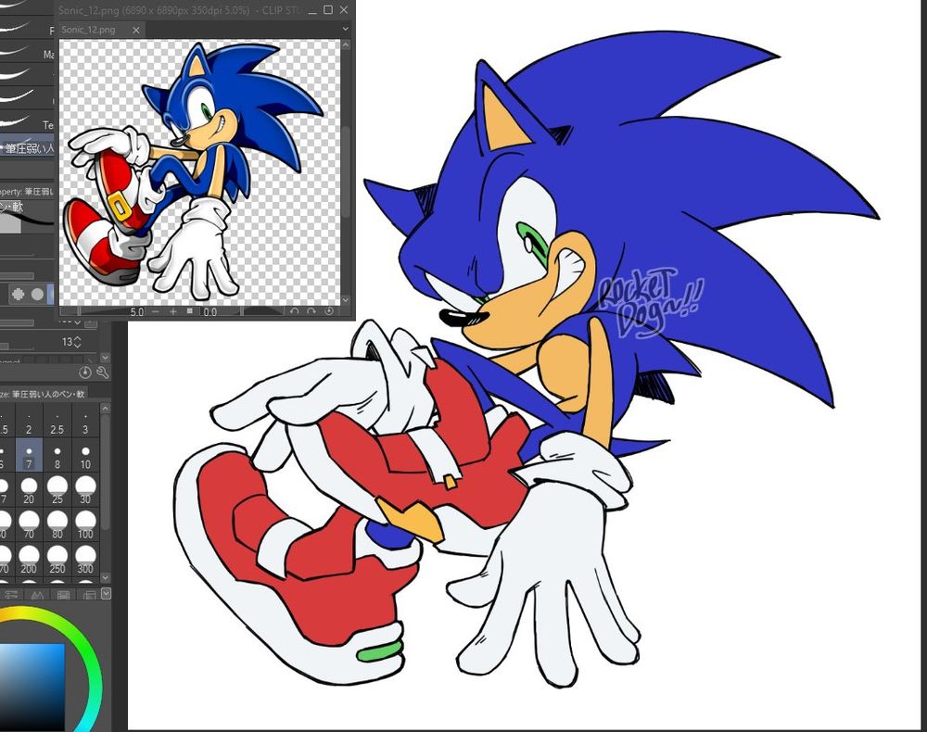Open the Color Slider tab
The width and height of the screenshot is (927, 732).
pyautogui.click(x=12, y=594)
